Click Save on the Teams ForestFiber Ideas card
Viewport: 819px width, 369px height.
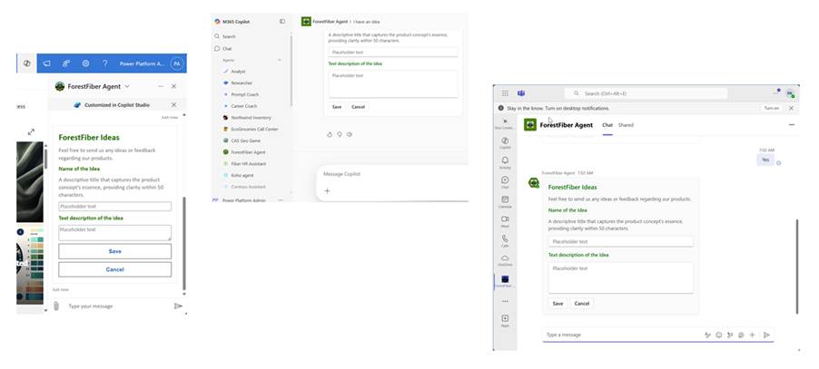[558, 304]
